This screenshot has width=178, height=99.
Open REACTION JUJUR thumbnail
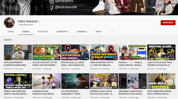pos(161,52)
